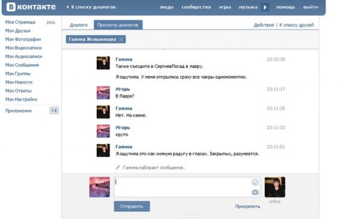
Task: Remove Галина Жильникова recipient tag
Action: 121,39
